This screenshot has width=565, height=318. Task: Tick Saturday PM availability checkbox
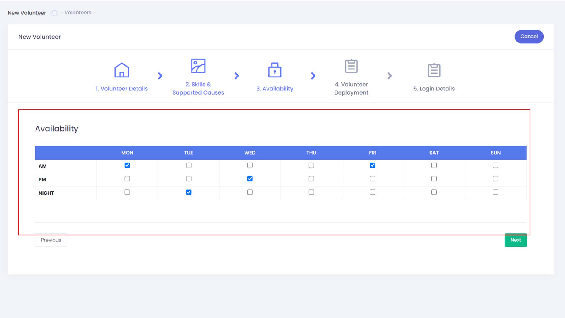(434, 179)
